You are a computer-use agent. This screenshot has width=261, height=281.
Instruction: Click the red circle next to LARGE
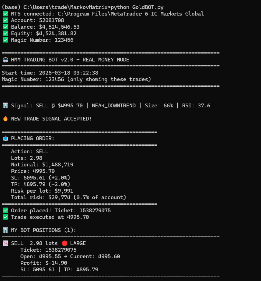[64, 243]
